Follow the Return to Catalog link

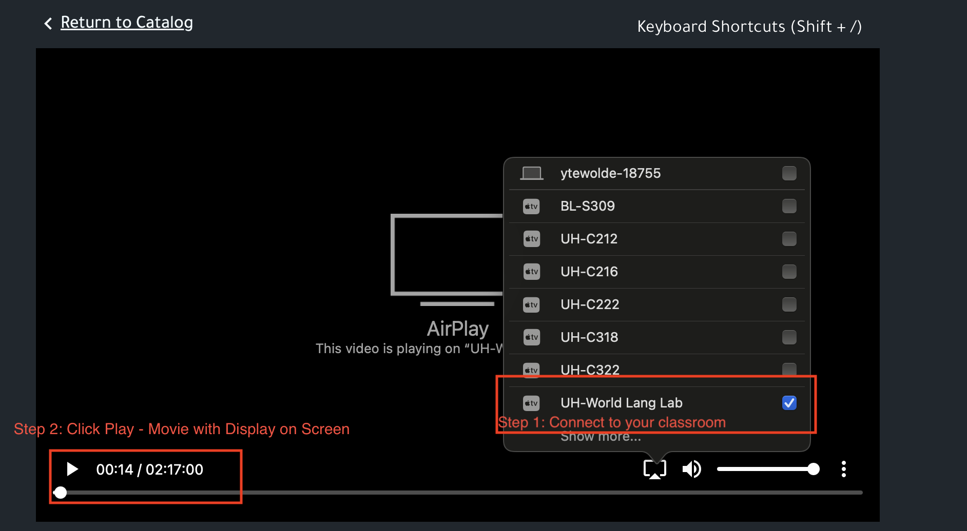[127, 23]
